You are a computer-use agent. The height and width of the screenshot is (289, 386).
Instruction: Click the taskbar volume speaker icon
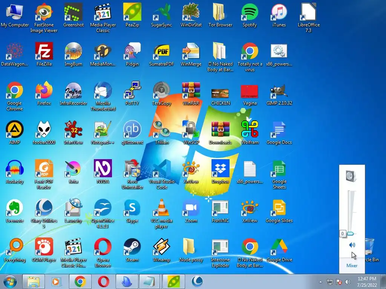click(348, 282)
